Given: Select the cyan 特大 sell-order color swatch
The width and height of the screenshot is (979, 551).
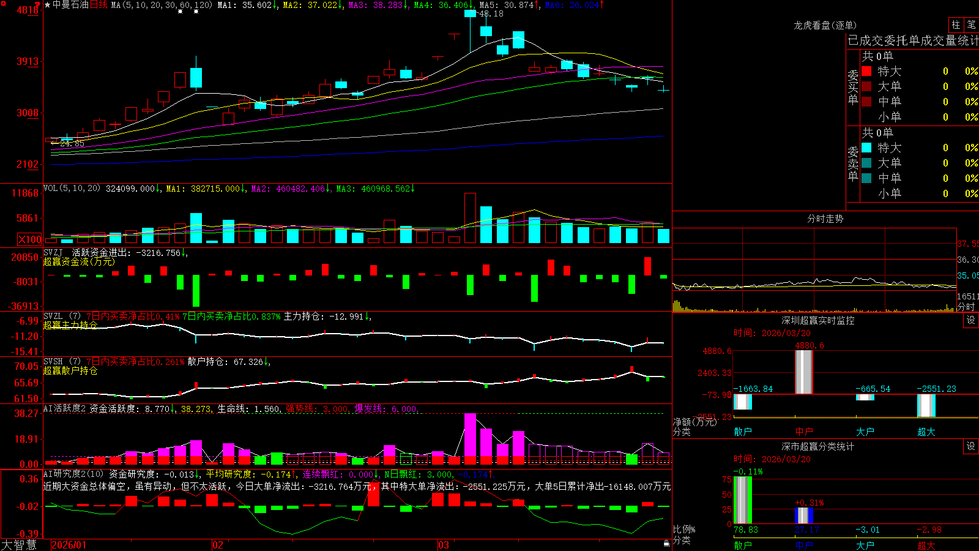Looking at the screenshot, I should pos(866,148).
